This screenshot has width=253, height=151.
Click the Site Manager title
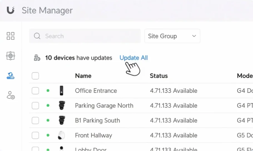(x=47, y=11)
